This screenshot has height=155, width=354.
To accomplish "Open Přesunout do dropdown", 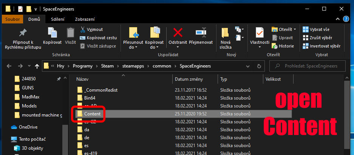I will [x=133, y=45].
